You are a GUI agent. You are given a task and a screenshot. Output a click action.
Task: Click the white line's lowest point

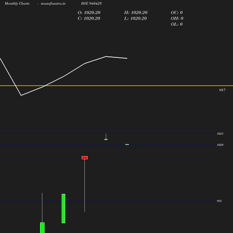click(x=21, y=96)
